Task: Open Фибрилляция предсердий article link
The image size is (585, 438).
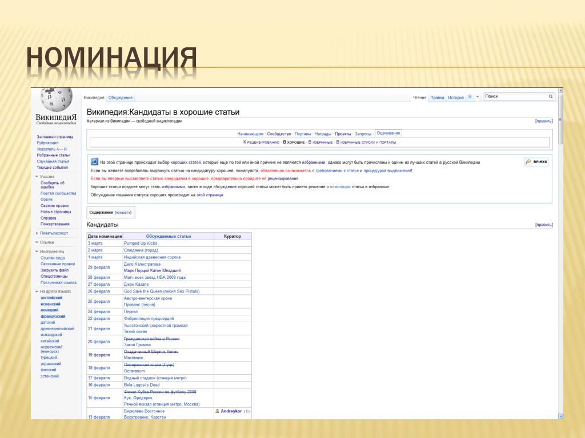Action: tap(149, 318)
